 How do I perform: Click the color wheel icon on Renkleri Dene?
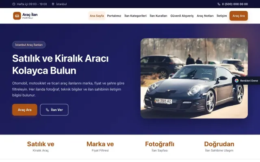[x=236, y=81]
